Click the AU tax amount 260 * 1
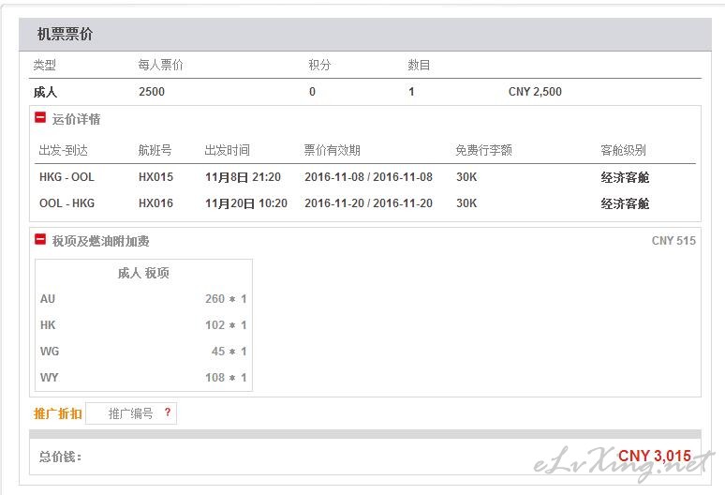The image size is (725, 495). click(x=226, y=299)
